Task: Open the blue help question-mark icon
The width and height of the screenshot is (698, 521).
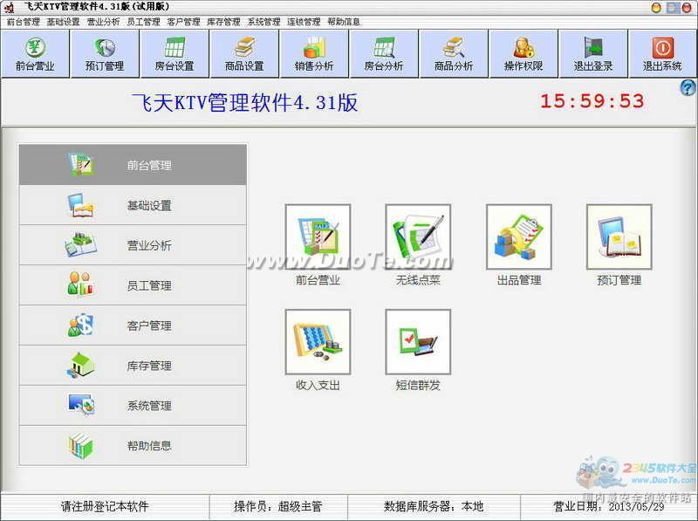Action: [x=688, y=87]
